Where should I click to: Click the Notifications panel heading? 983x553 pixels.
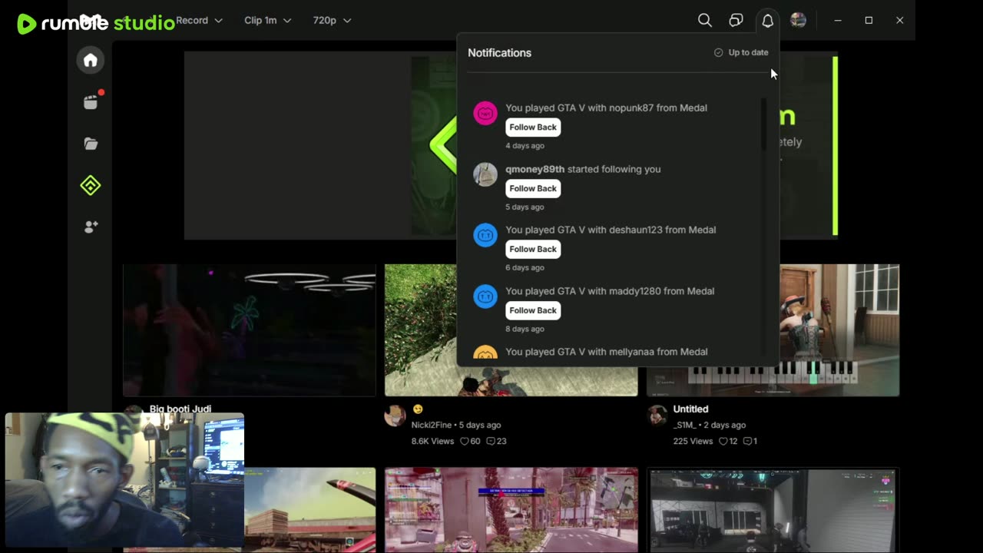pos(499,53)
